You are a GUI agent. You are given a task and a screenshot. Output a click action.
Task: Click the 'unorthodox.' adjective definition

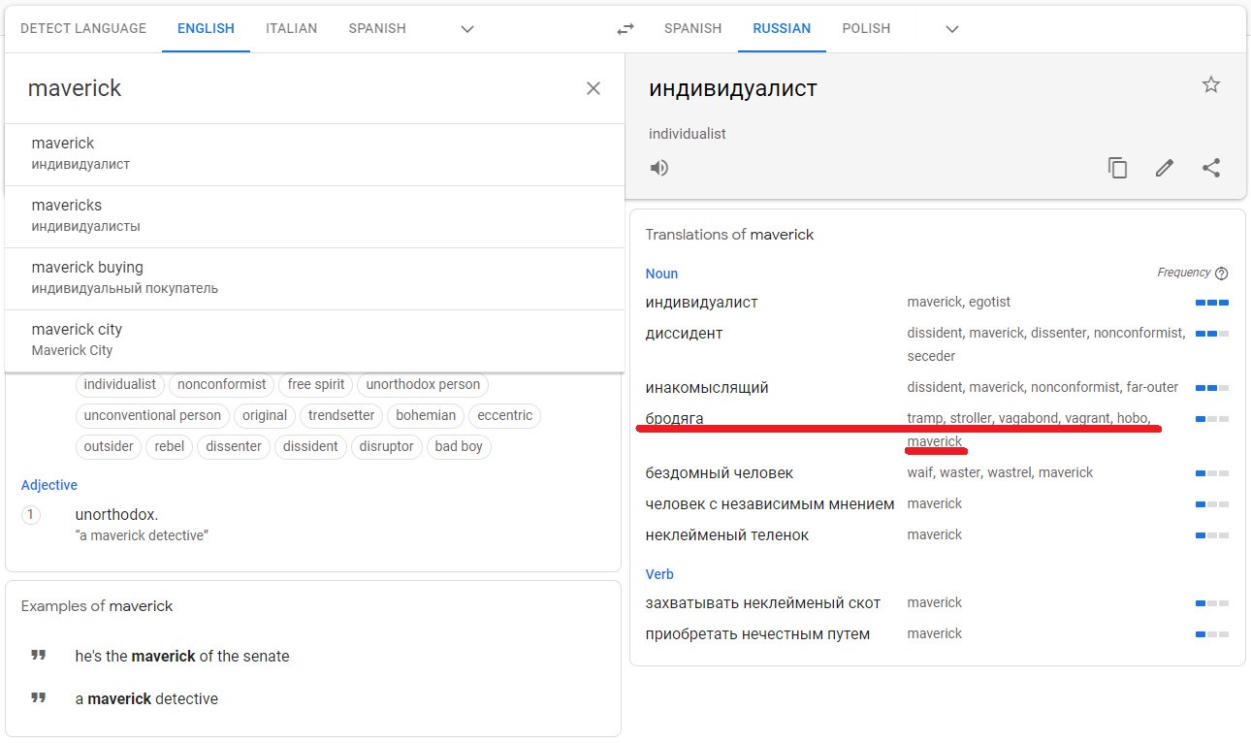[x=116, y=515]
